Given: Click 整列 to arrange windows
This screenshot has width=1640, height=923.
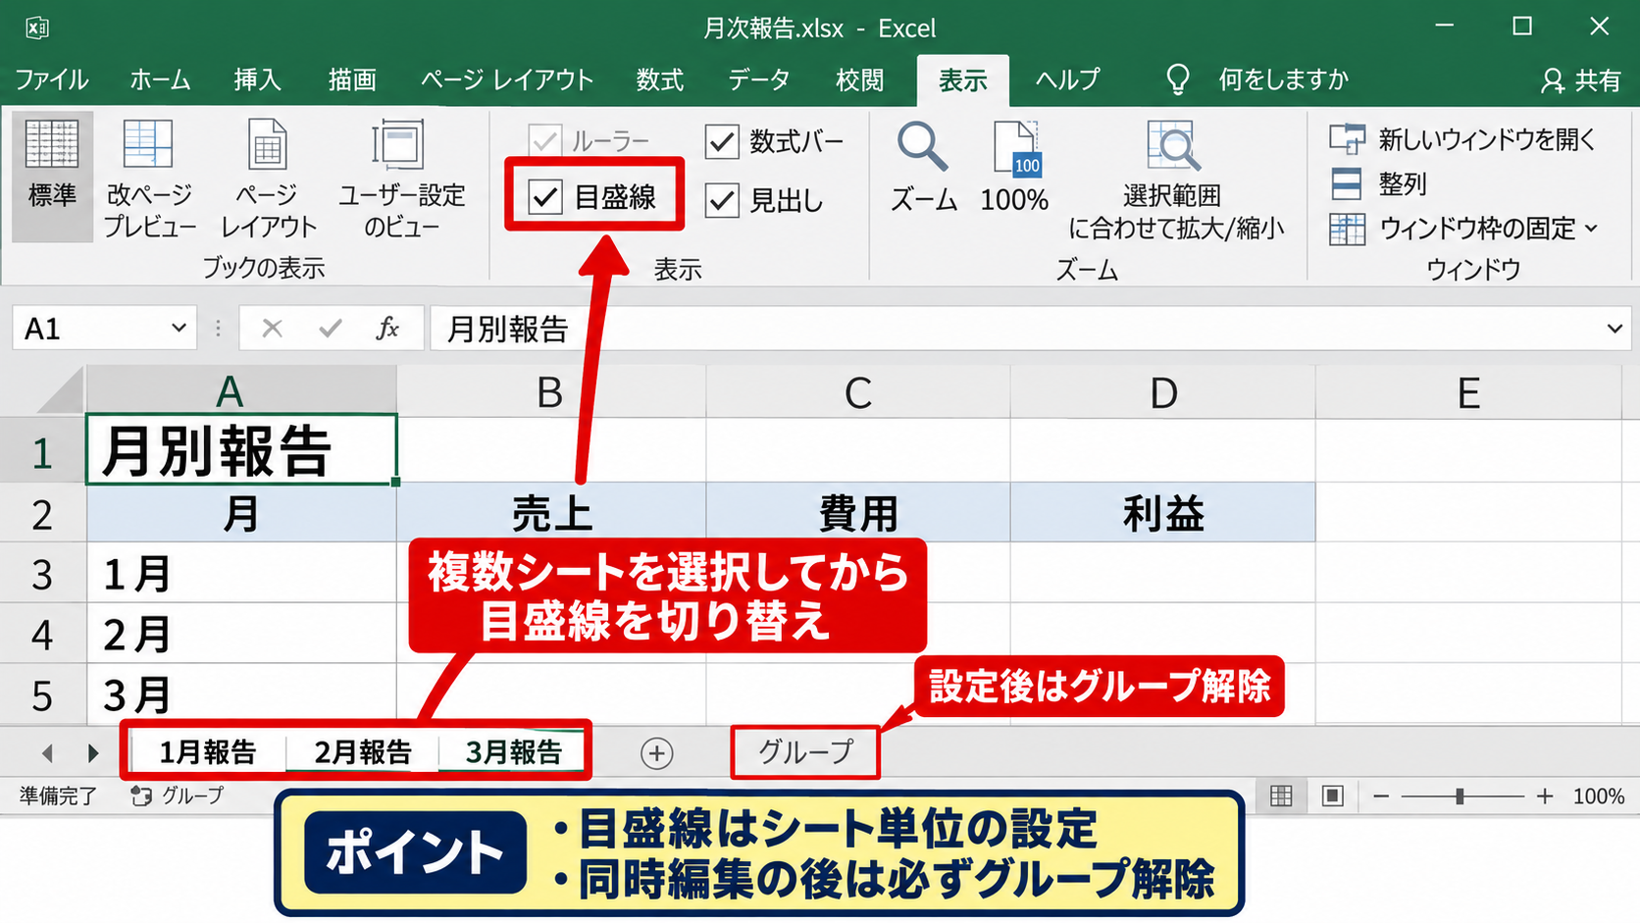Looking at the screenshot, I should (x=1378, y=183).
